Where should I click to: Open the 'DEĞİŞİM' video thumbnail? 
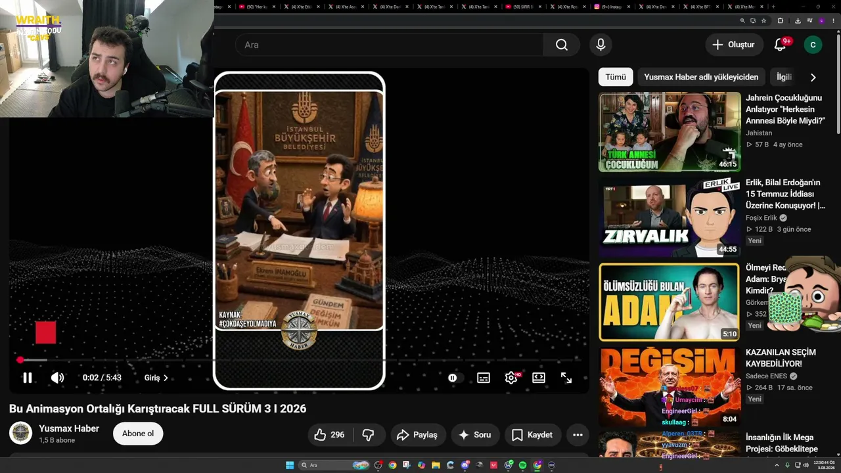[670, 387]
